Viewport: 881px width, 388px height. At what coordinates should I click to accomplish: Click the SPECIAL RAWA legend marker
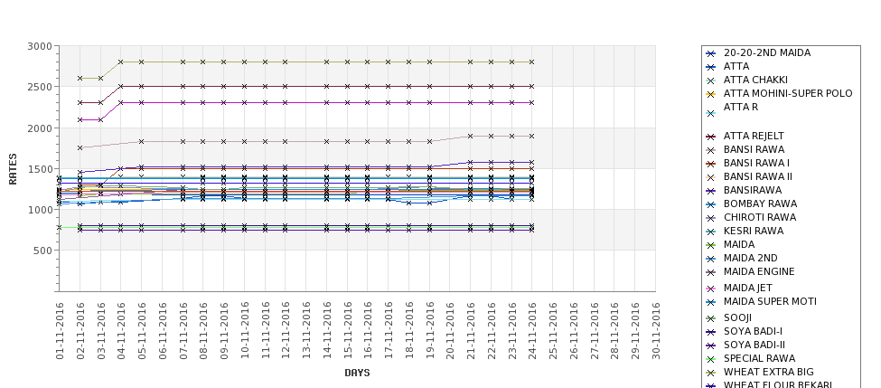(x=711, y=359)
